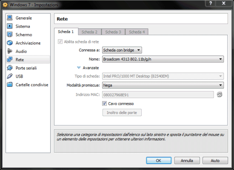Open the Schermo monitor icon
Viewport: 234px width, 170px height.
[10, 34]
